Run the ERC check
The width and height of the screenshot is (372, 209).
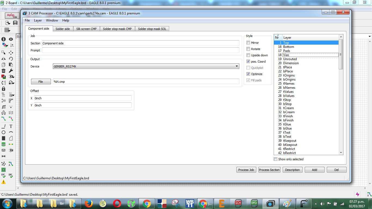pos(4,176)
